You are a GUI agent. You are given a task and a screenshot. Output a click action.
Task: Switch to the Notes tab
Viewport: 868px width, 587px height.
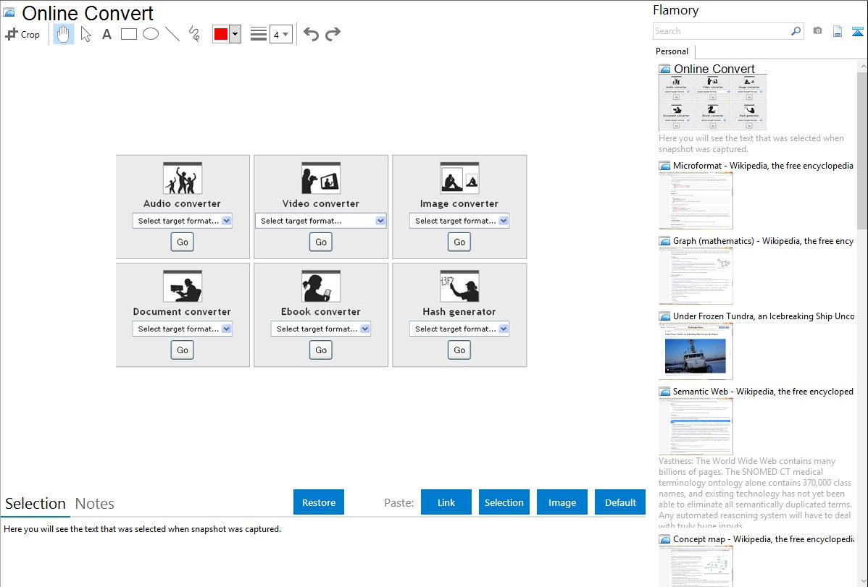[x=95, y=504]
